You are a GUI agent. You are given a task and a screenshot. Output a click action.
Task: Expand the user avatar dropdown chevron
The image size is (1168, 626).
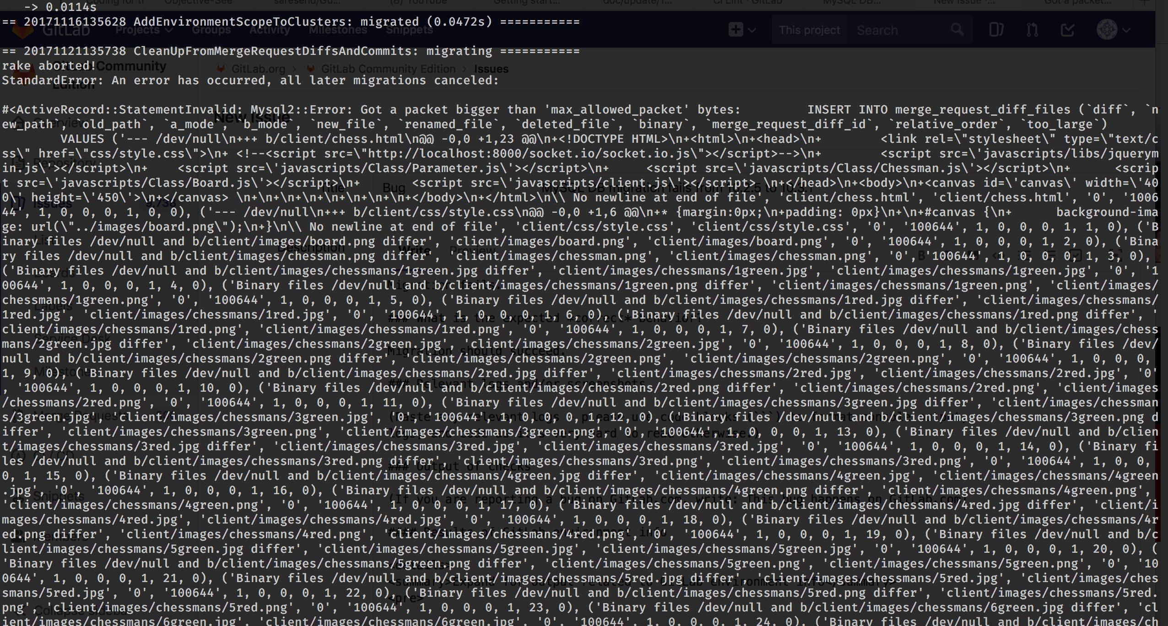pyautogui.click(x=1126, y=31)
